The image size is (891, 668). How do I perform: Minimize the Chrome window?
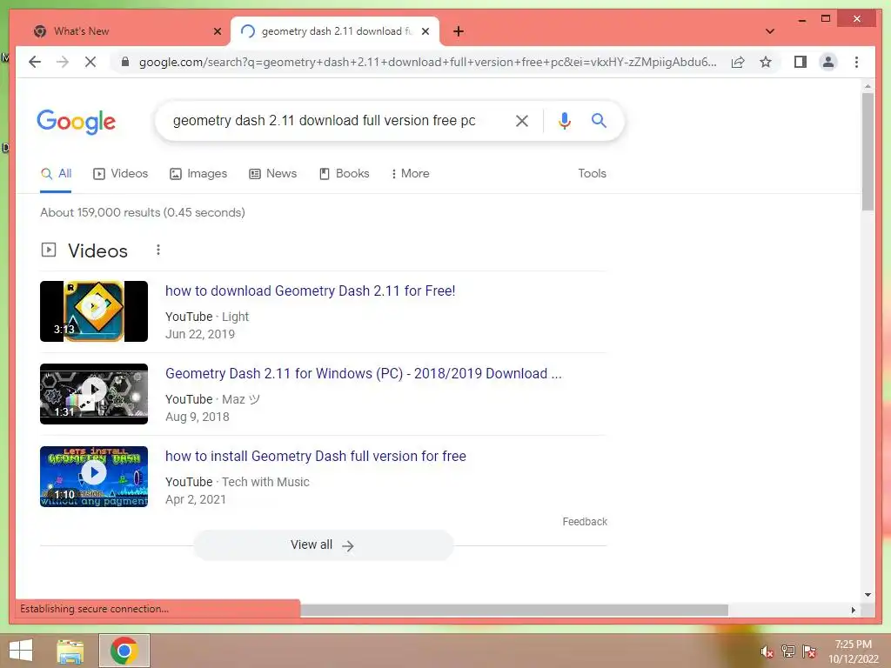coord(801,19)
